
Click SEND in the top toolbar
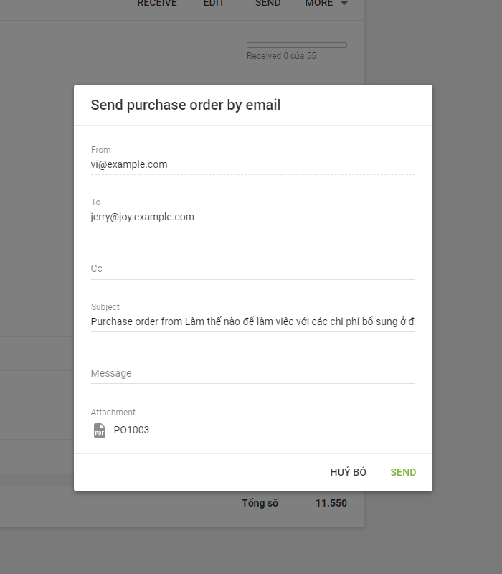click(268, 4)
